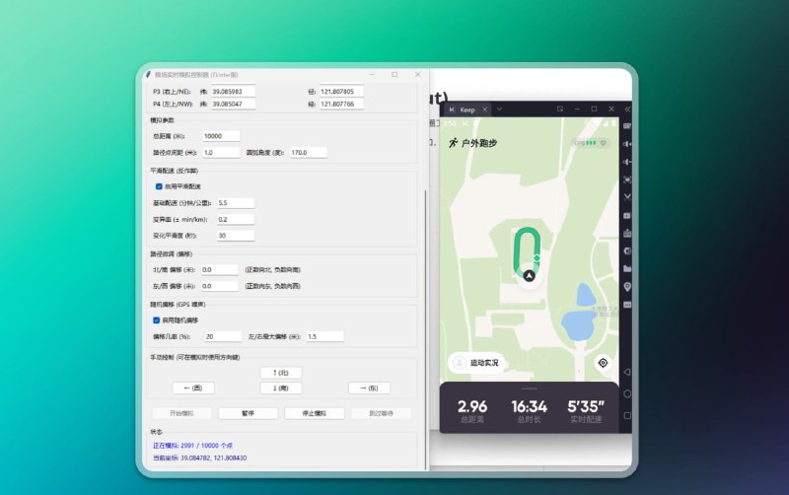Click the map recenter location icon
This screenshot has width=789, height=495.
point(603,362)
